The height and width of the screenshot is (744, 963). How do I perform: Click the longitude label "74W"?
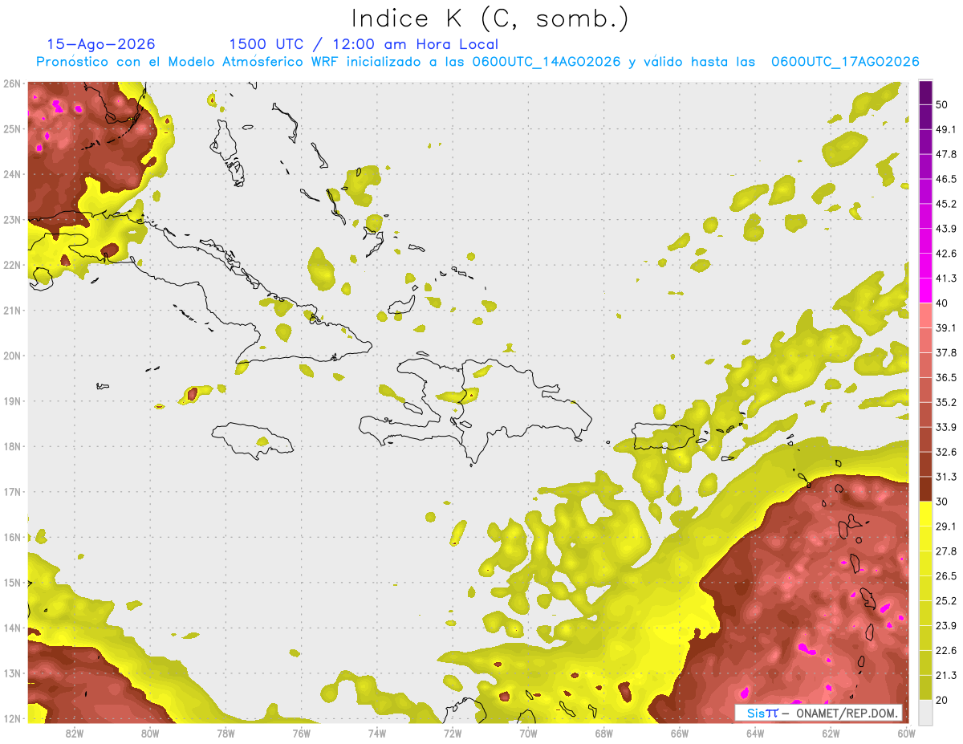tap(376, 733)
